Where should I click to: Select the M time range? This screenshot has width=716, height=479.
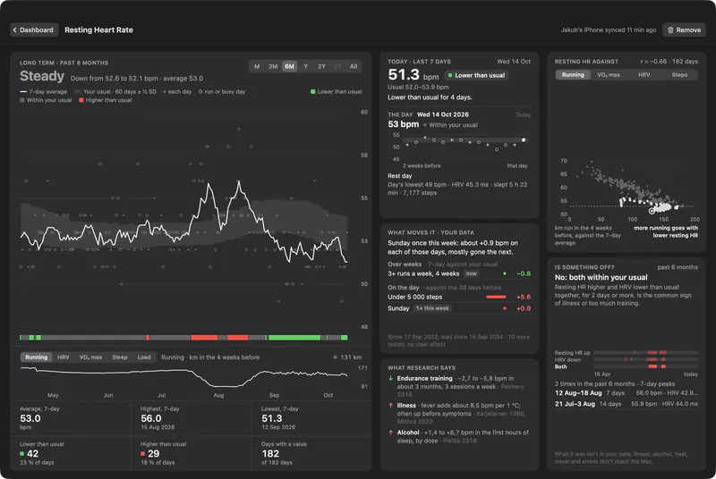click(257, 66)
